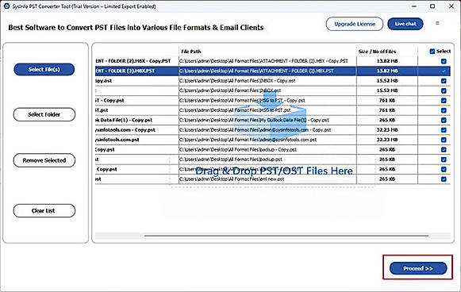Uncheck the MSG to PST - Copy.pst checkbox
Image resolution: width=461 pixels, height=292 pixels.
[x=444, y=101]
